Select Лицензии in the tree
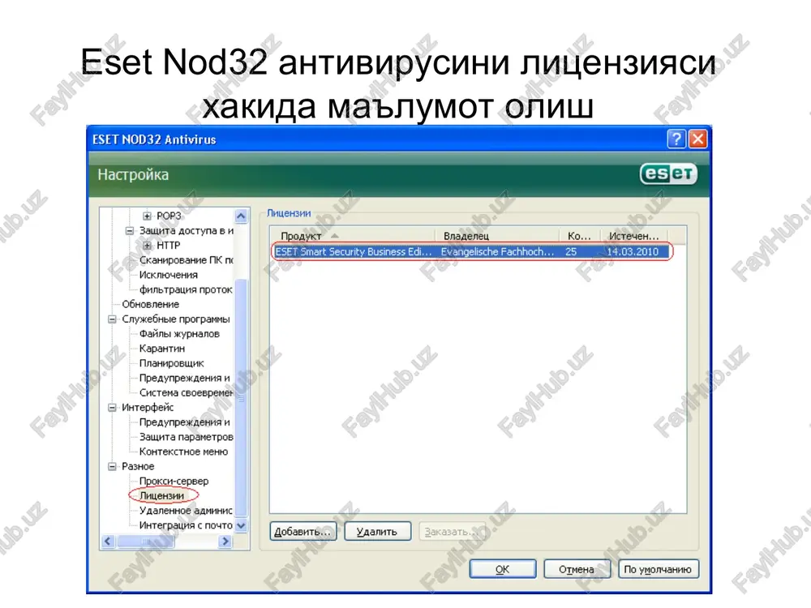Image resolution: width=811 pixels, height=608 pixels. click(162, 495)
